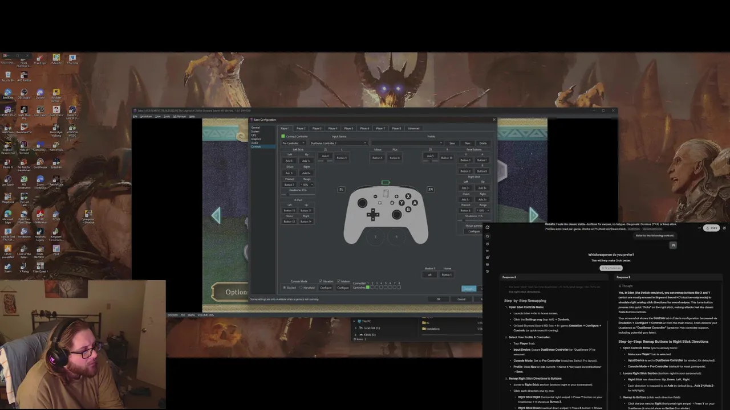The width and height of the screenshot is (730, 410).
Task: Open the Hogwarts Legacy desktop icon
Action: 40,233
